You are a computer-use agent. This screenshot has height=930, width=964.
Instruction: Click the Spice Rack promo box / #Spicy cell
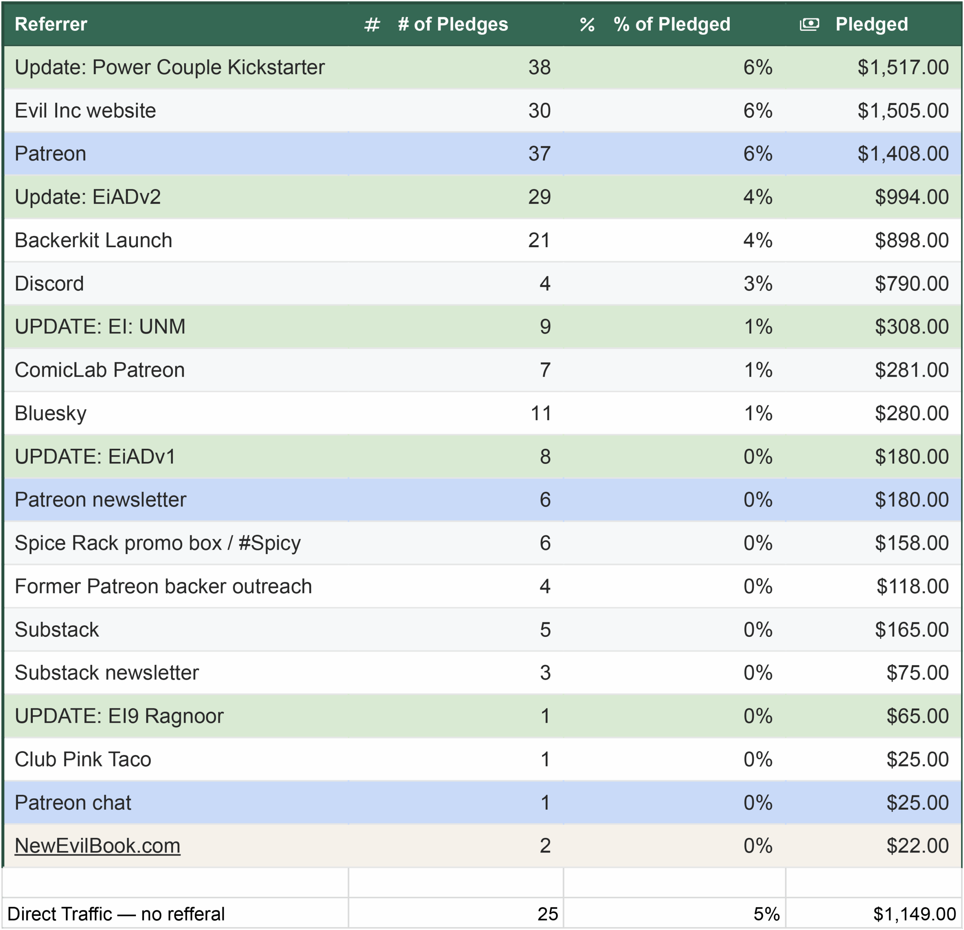tap(157, 543)
